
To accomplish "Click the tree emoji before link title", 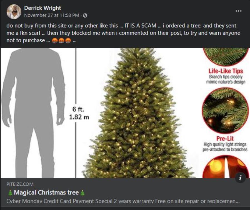I will coord(10,193).
